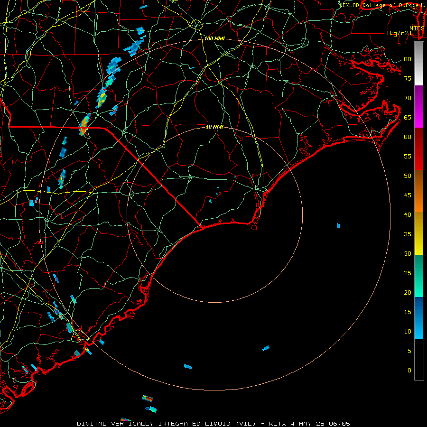This screenshot has height=427, width=427.
Task: Click the NIDS label above the scale
Action: pos(417,28)
